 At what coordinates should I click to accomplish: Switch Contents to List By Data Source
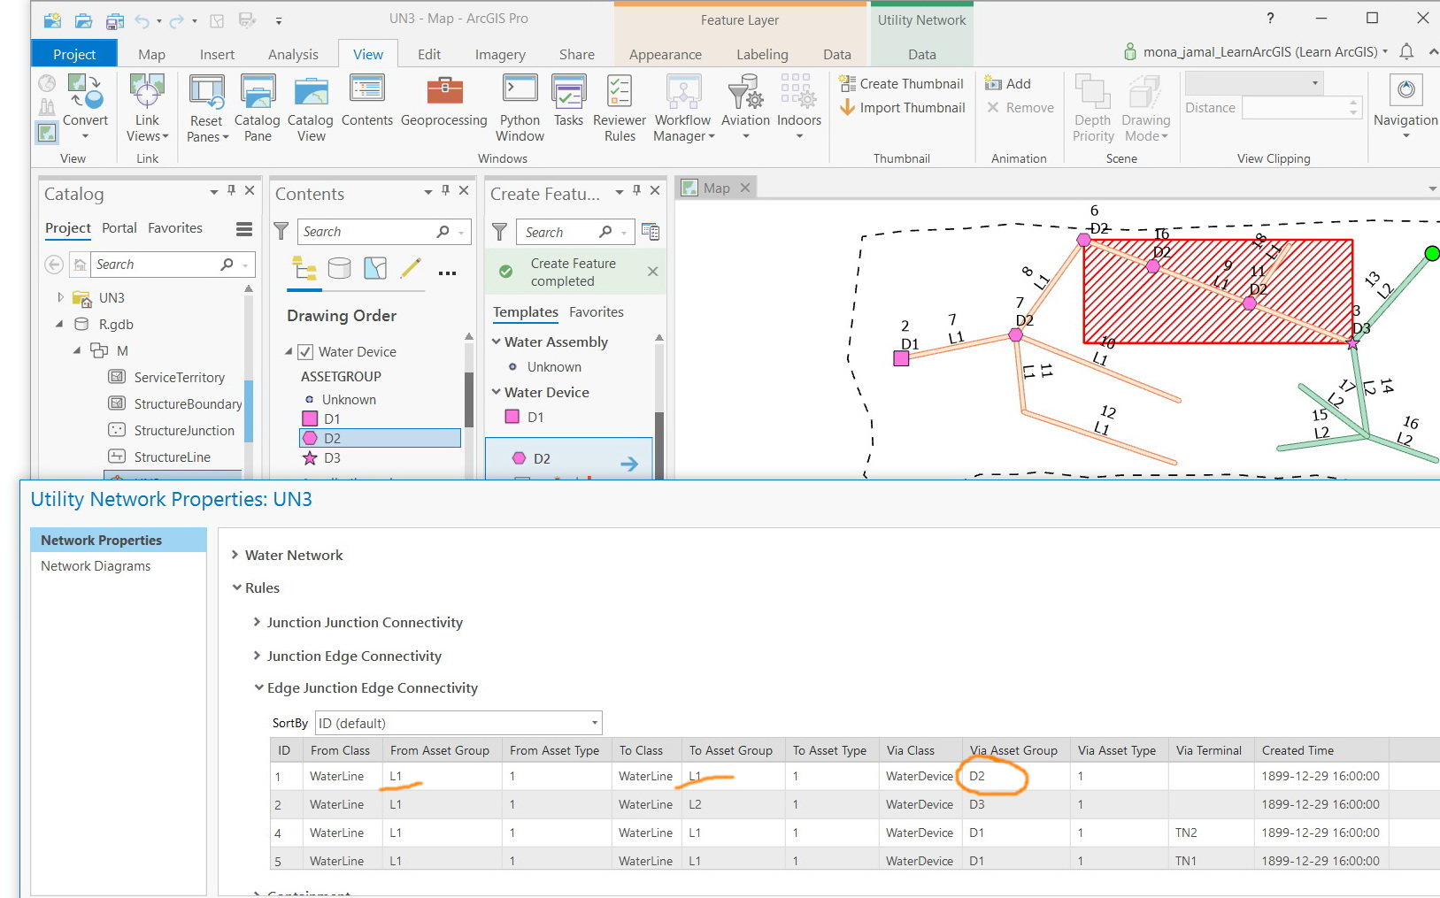(x=340, y=268)
